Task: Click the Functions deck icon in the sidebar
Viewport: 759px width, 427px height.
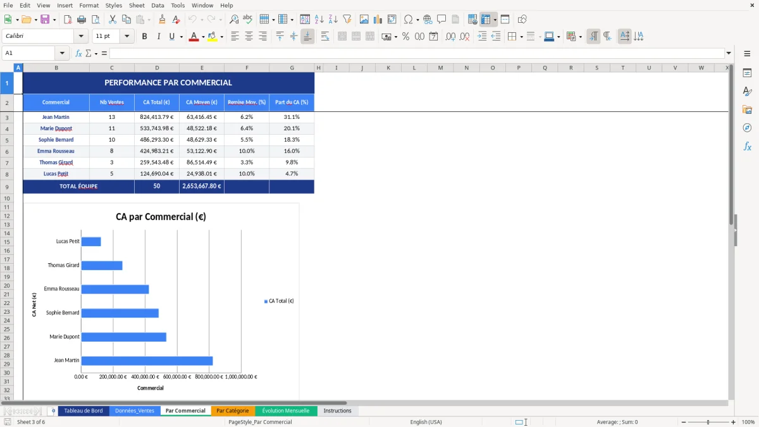Action: coord(748,146)
